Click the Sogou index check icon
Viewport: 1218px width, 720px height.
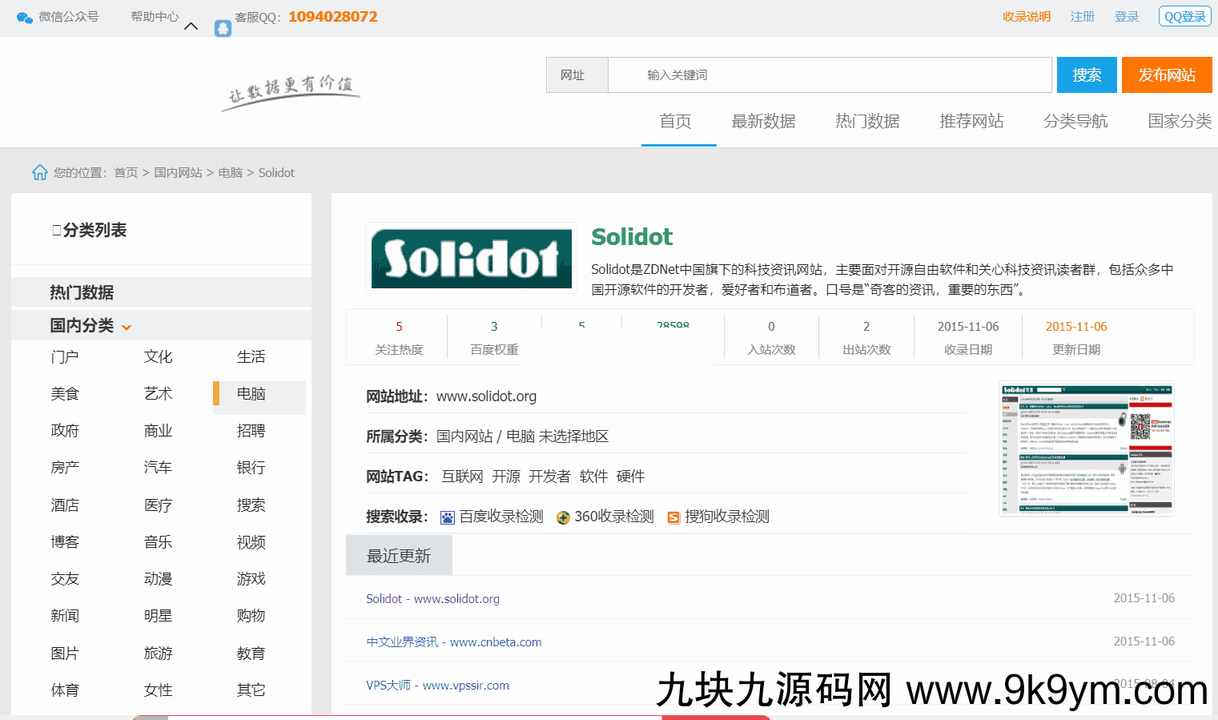[x=673, y=517]
